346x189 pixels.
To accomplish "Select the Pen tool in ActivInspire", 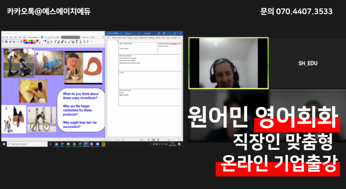I will tap(55, 42).
